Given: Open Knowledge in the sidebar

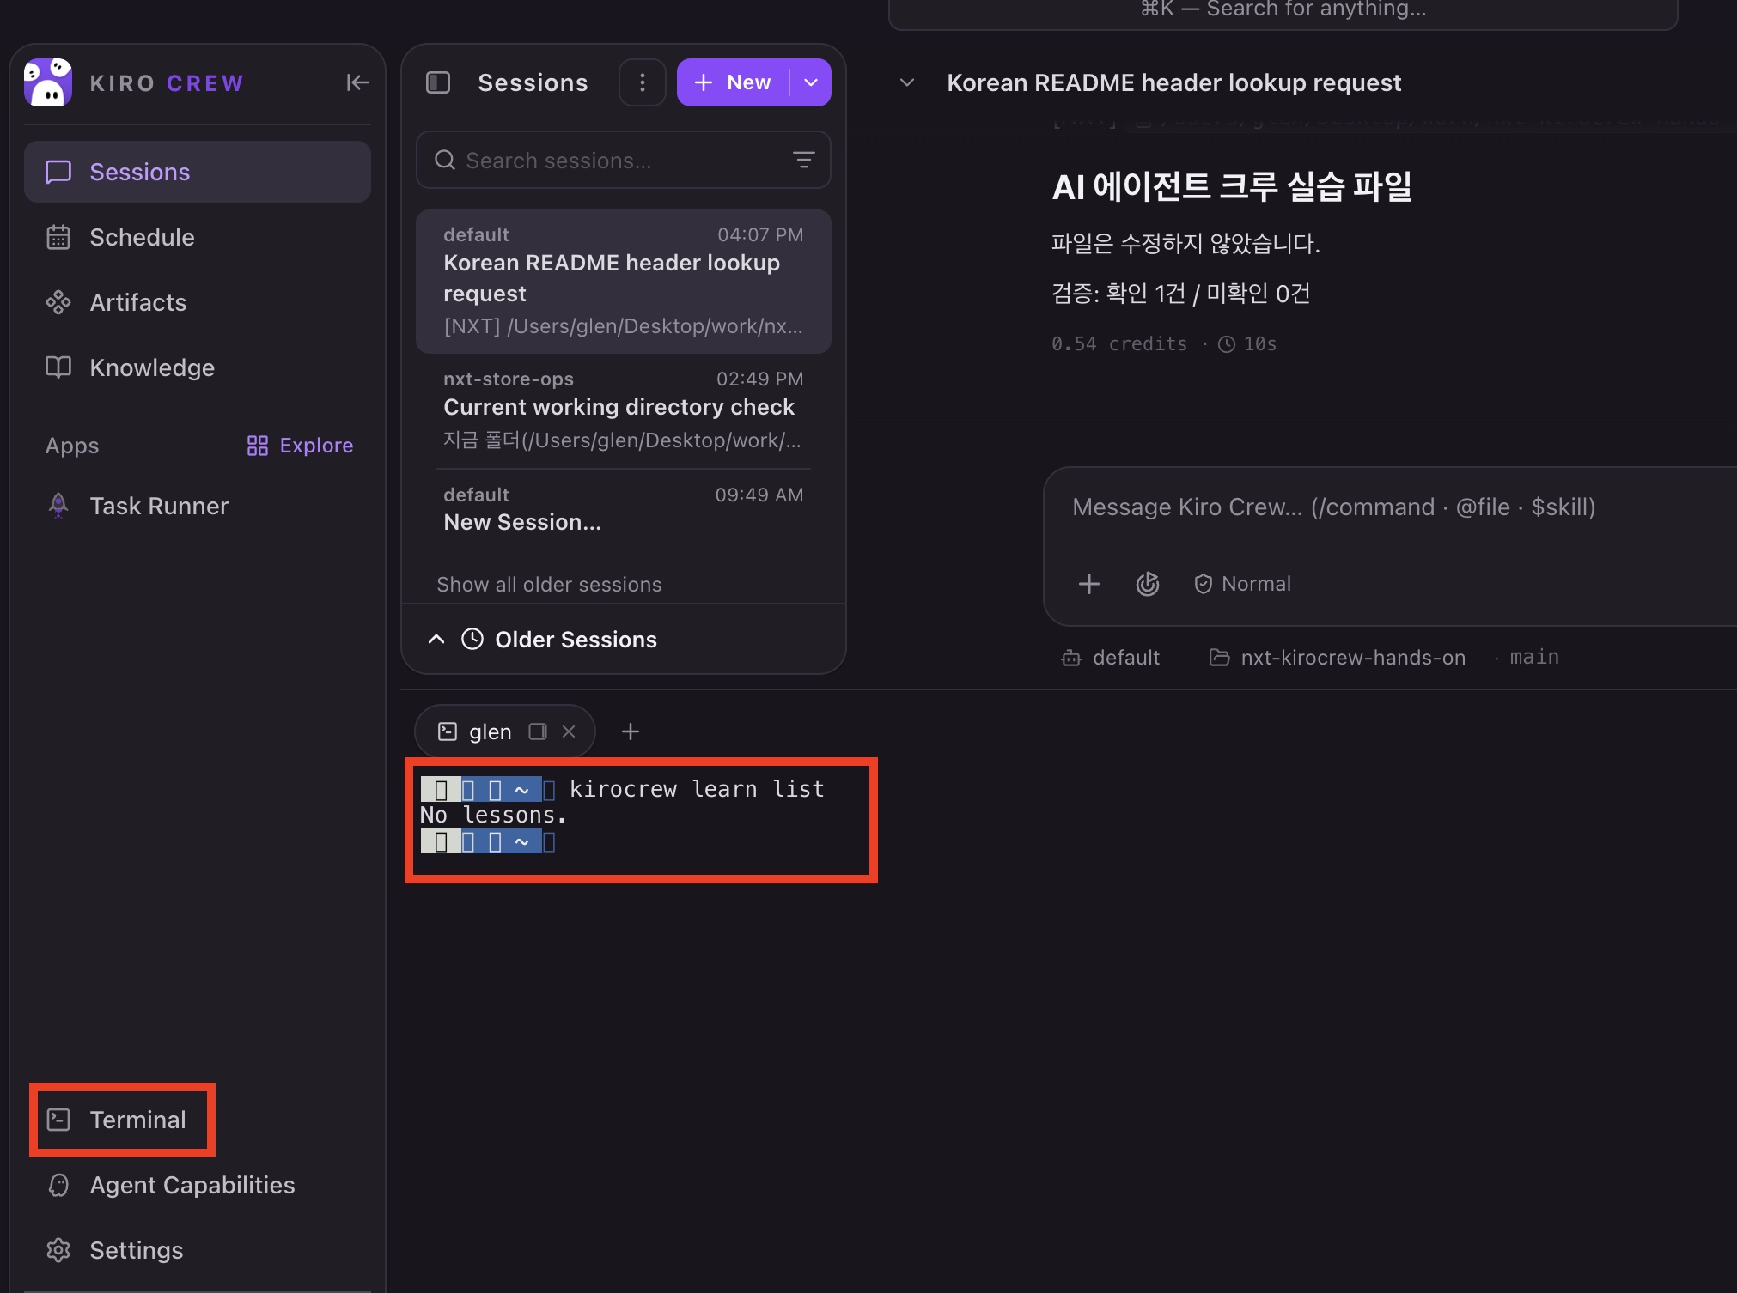Looking at the screenshot, I should tap(198, 367).
